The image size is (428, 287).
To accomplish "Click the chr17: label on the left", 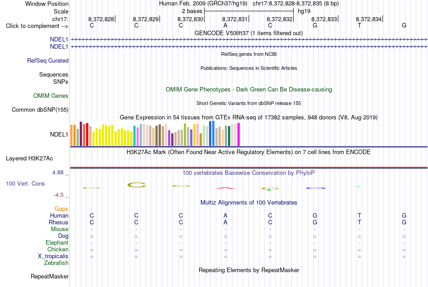I will pos(60,19).
